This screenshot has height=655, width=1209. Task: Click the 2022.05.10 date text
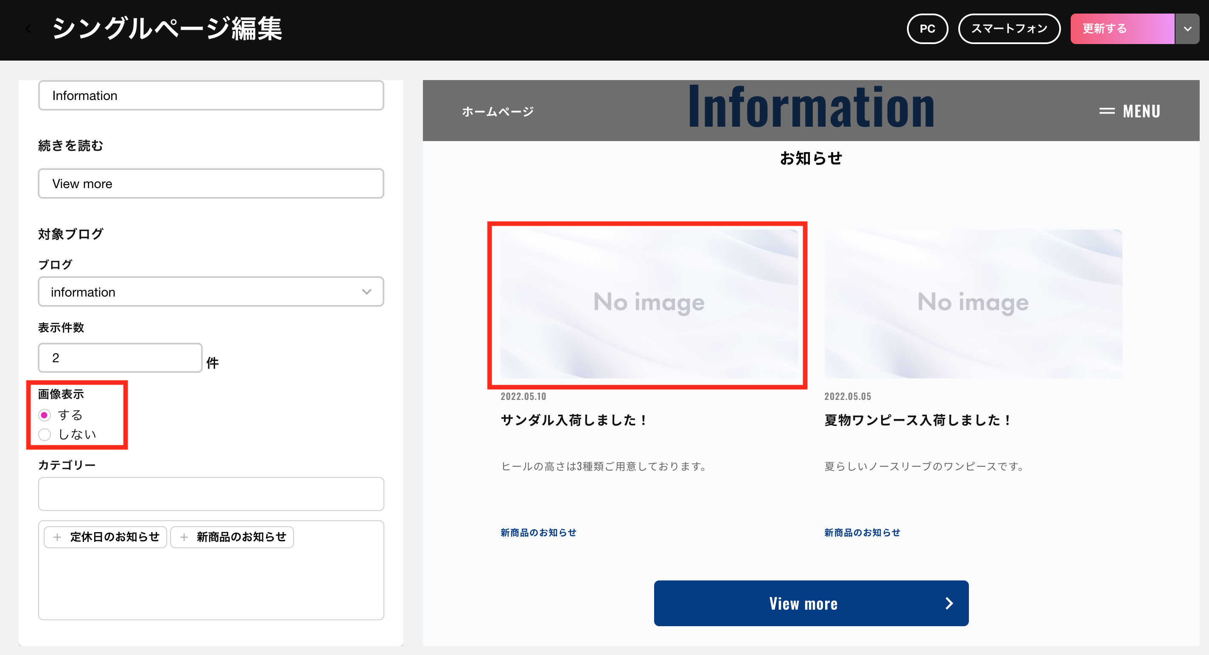pyautogui.click(x=523, y=396)
